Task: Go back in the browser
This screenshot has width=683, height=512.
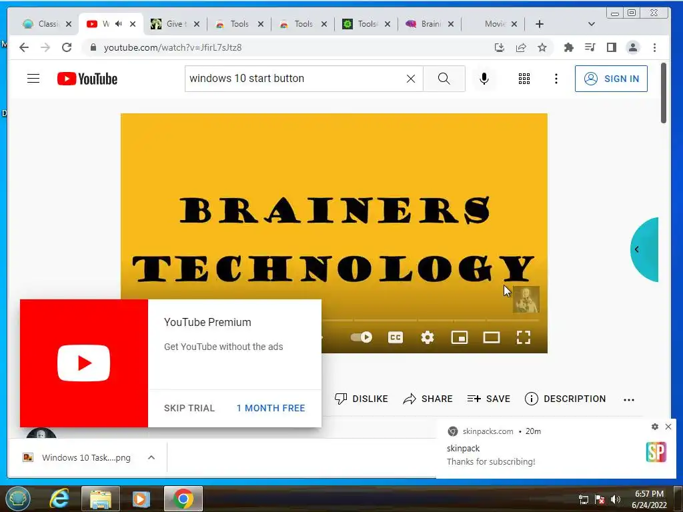Action: (x=24, y=47)
